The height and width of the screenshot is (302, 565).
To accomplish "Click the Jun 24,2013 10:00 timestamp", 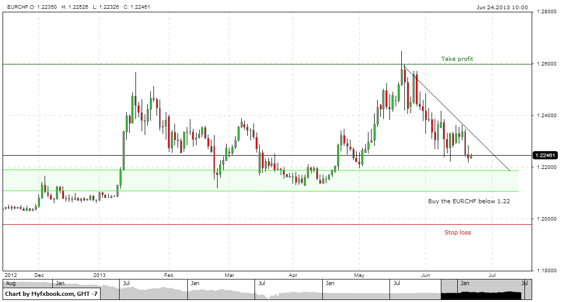I will tap(502, 7).
